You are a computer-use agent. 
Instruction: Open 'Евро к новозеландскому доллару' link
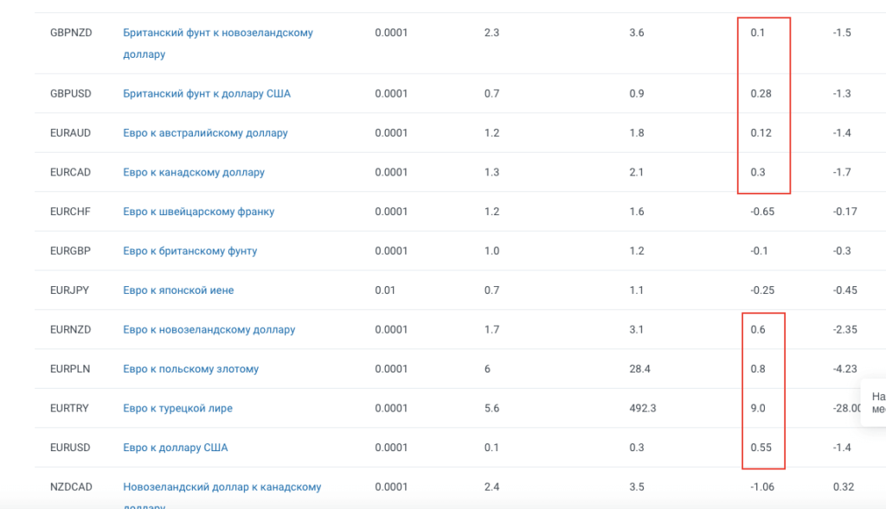[209, 329]
